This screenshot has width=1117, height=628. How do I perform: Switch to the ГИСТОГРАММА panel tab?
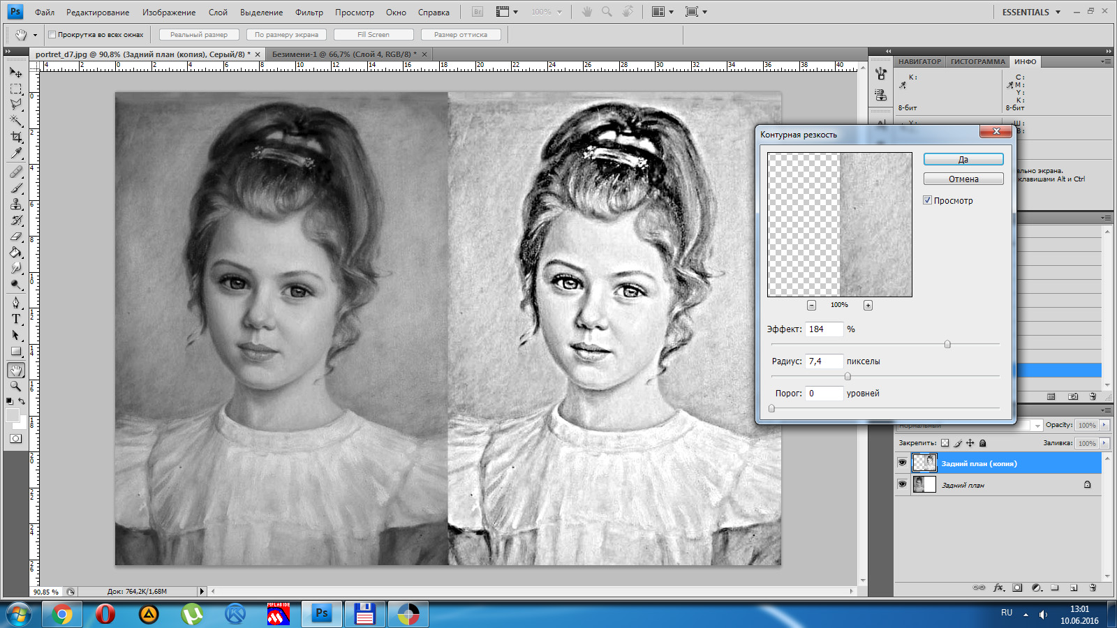[977, 61]
